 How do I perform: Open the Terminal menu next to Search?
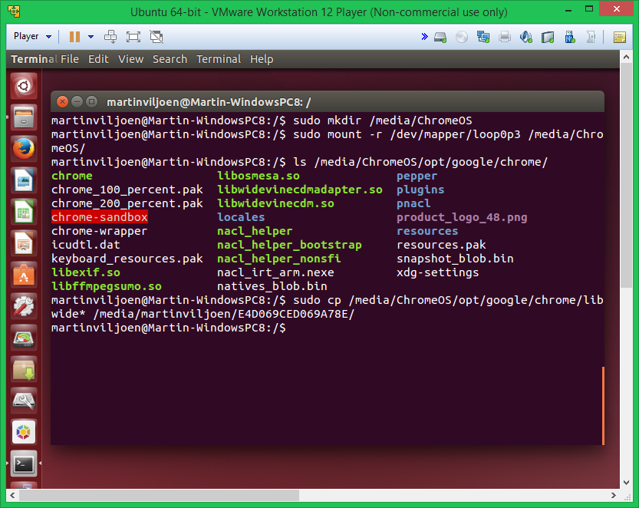click(219, 59)
